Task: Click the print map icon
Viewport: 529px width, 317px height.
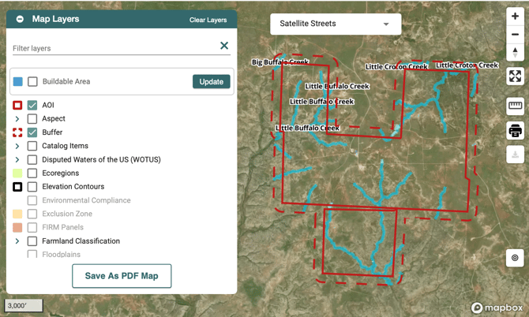Action: pyautogui.click(x=515, y=131)
